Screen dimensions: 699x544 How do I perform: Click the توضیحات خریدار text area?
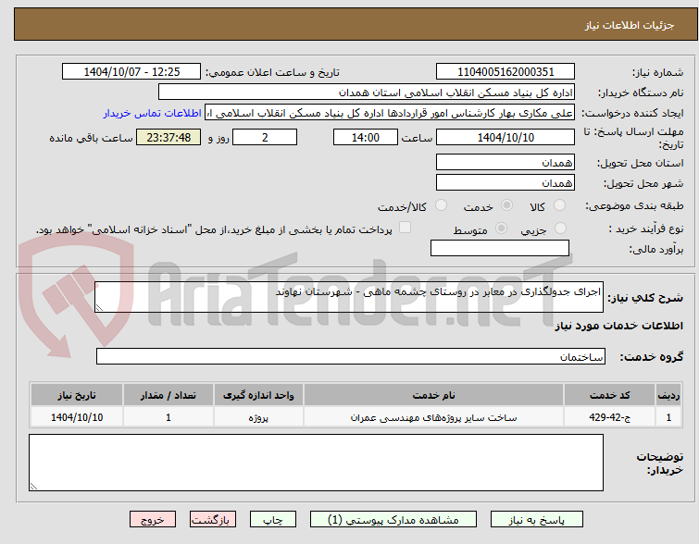tap(316, 463)
